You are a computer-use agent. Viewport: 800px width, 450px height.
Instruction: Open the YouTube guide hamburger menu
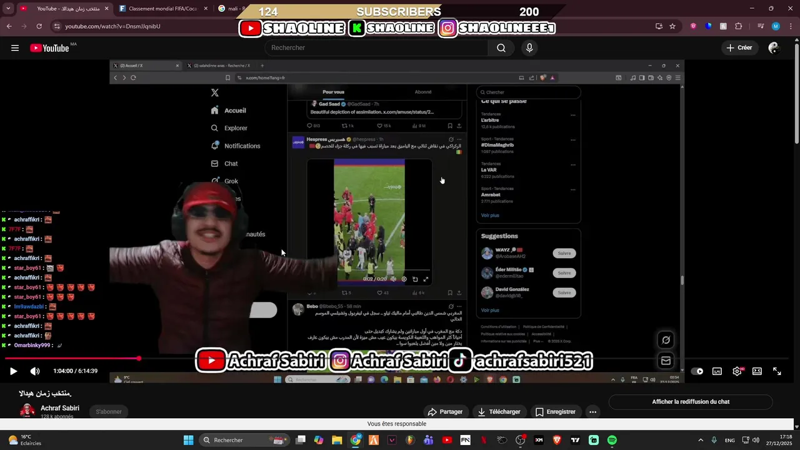(15, 48)
